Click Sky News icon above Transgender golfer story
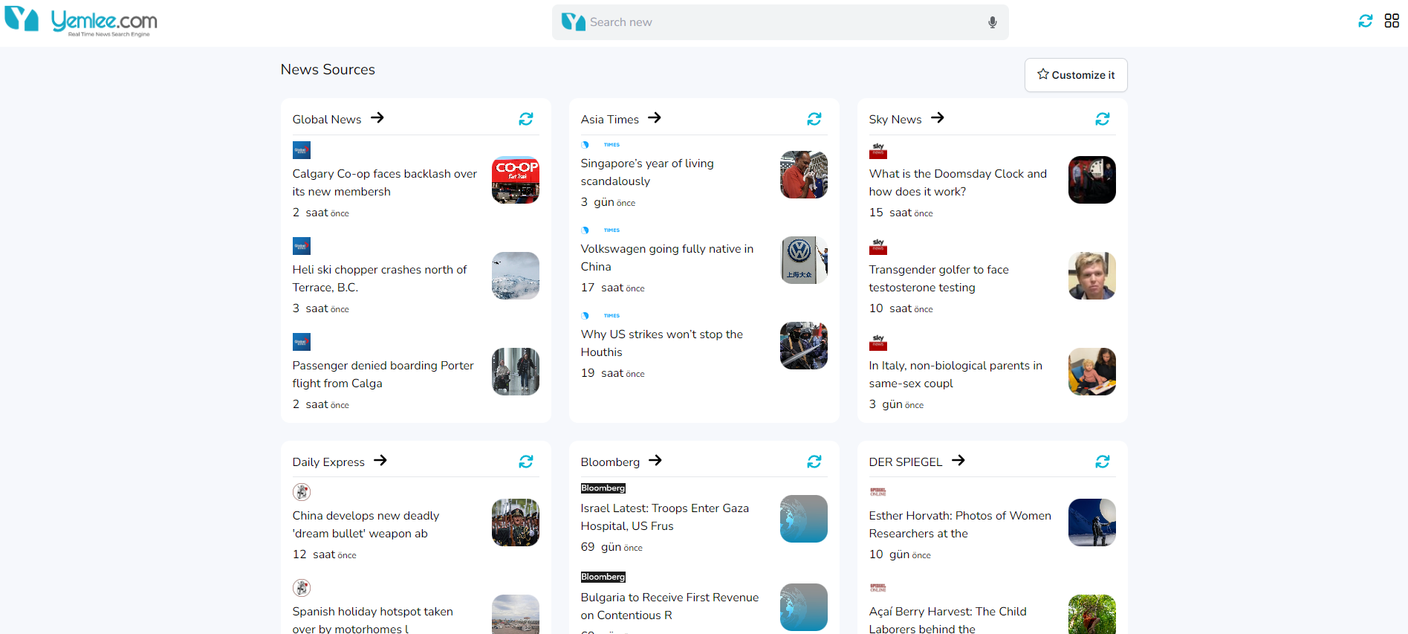 pyautogui.click(x=878, y=246)
